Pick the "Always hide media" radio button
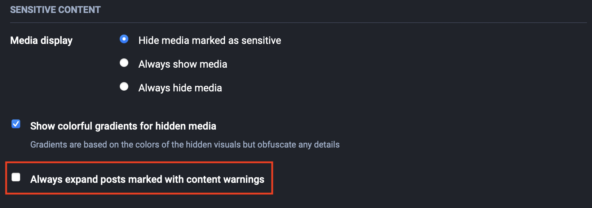Image resolution: width=592 pixels, height=208 pixels. tap(124, 87)
